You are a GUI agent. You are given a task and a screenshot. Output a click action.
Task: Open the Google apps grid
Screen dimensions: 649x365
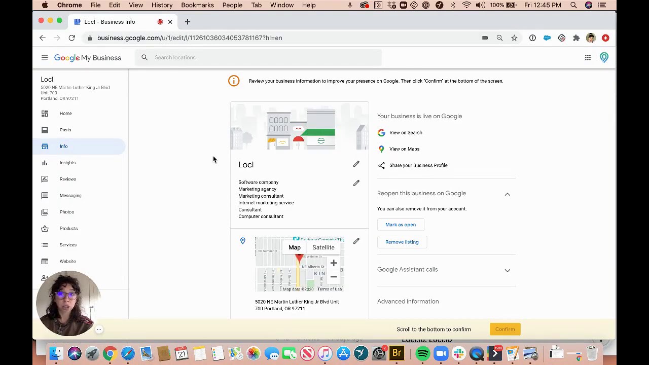[588, 58]
